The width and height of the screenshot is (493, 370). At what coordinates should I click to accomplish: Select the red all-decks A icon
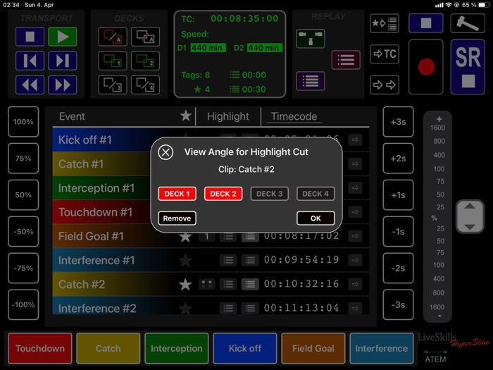coord(113,37)
